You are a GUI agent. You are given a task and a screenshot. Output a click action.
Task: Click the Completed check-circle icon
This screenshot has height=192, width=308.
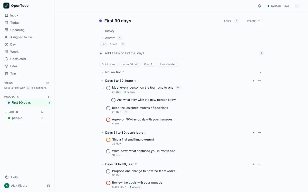(6, 59)
